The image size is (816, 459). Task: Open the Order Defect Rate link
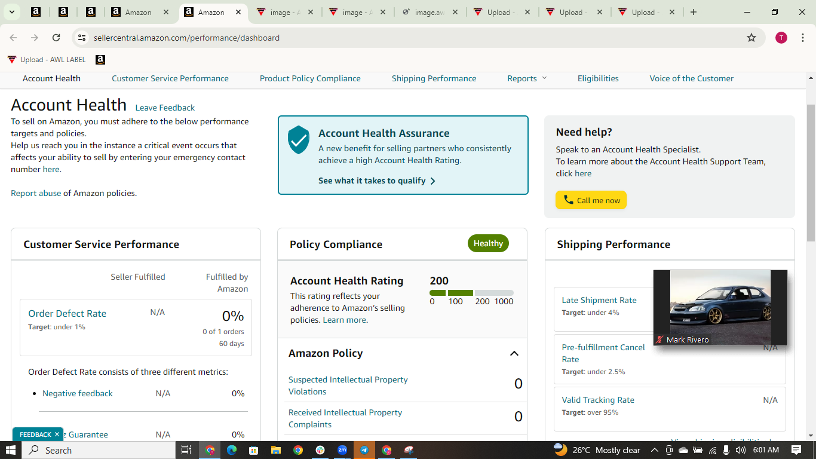[x=67, y=313]
